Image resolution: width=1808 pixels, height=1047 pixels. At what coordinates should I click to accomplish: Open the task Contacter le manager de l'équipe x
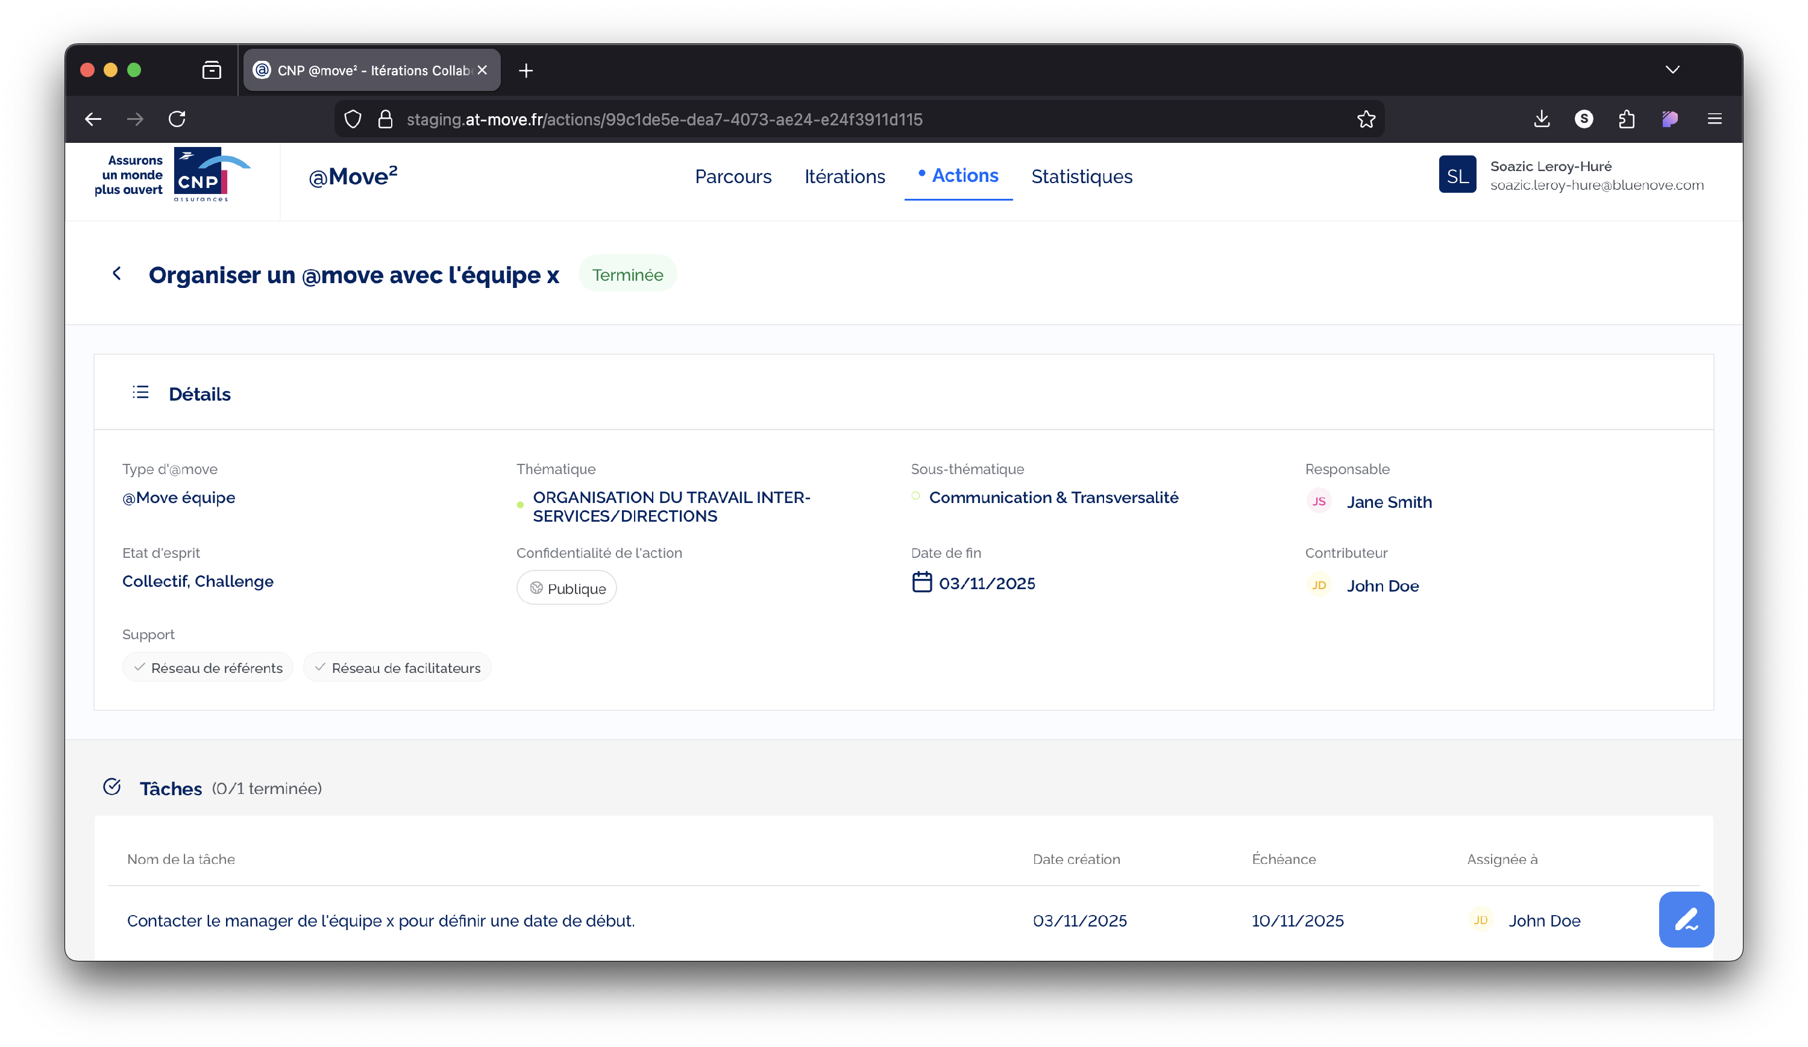point(380,920)
